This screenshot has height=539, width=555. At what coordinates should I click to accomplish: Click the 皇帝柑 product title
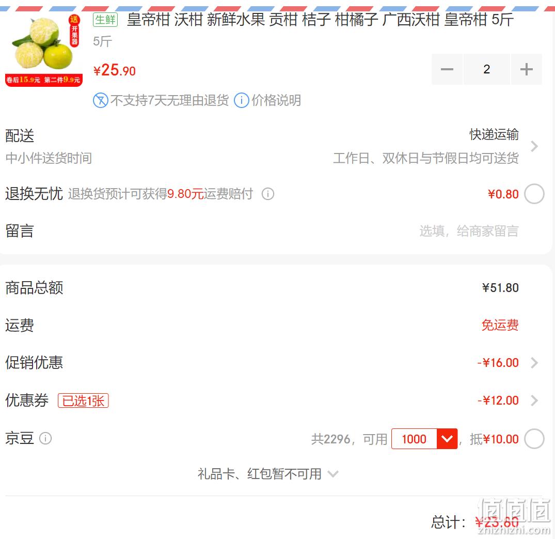[x=320, y=20]
